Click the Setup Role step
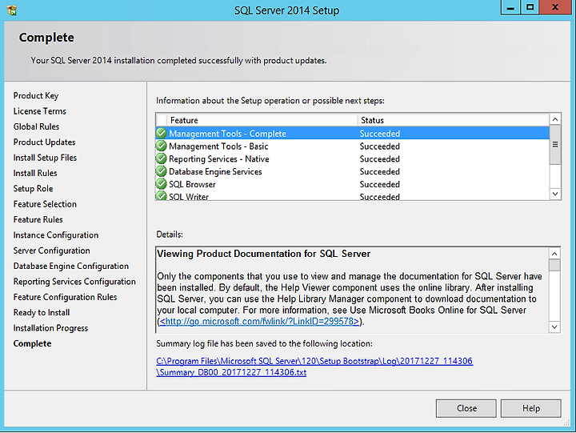The image size is (576, 433). point(33,188)
